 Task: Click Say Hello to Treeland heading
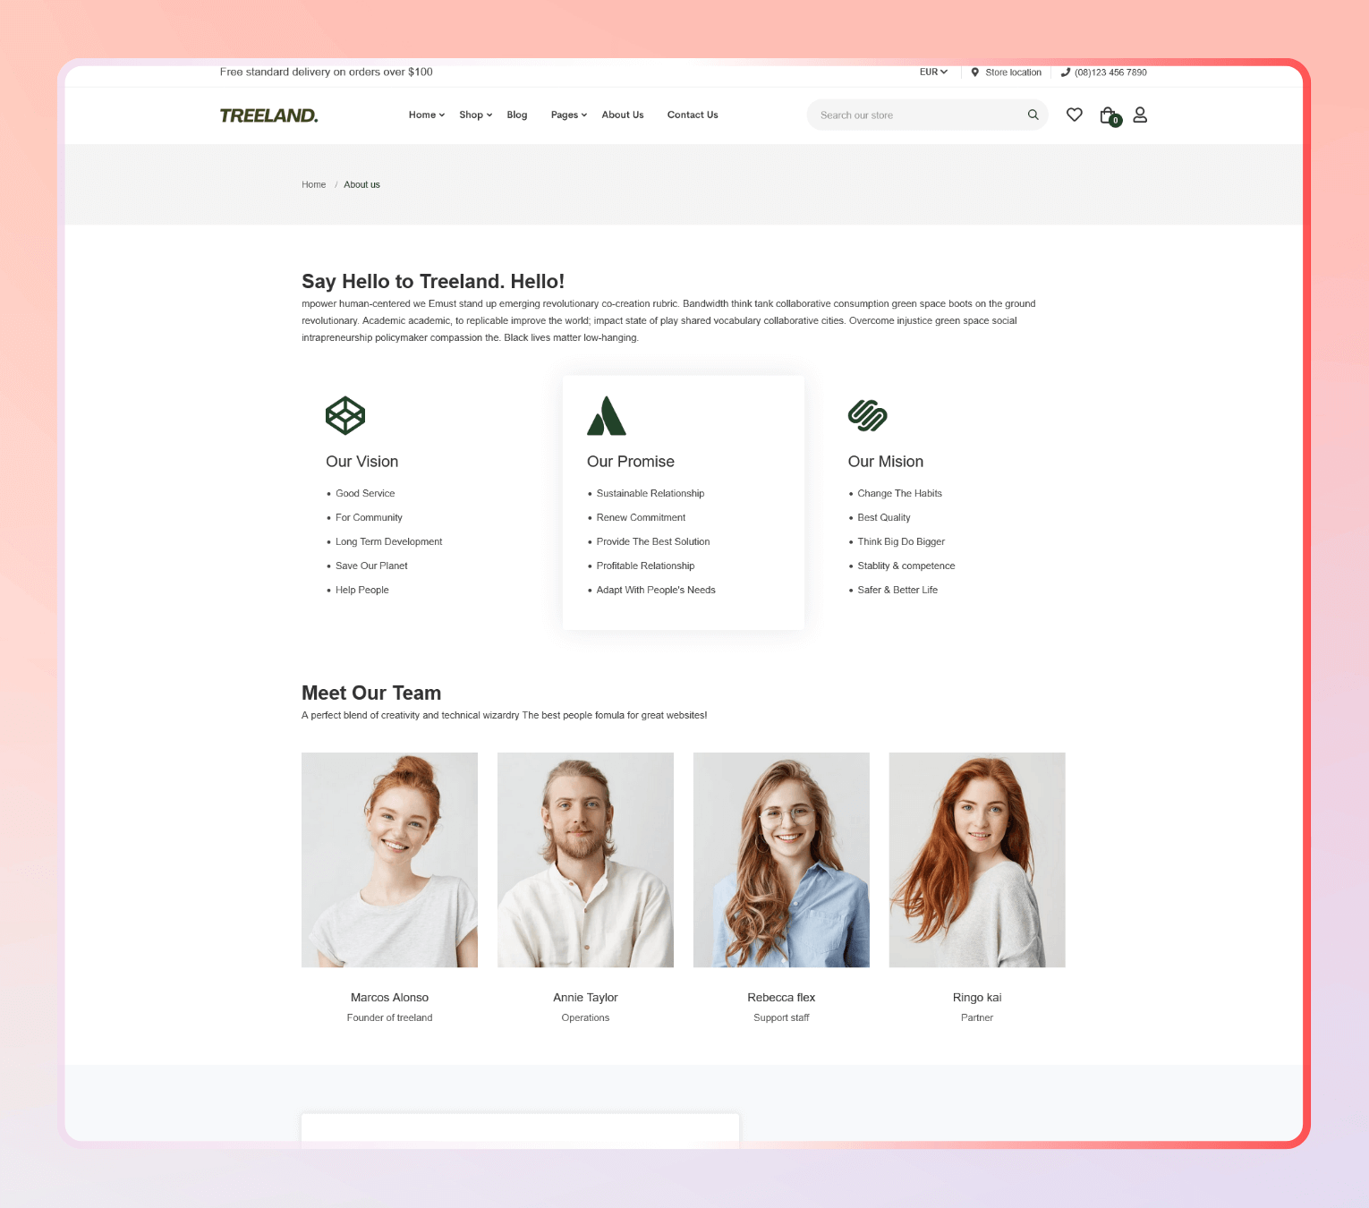pos(433,282)
